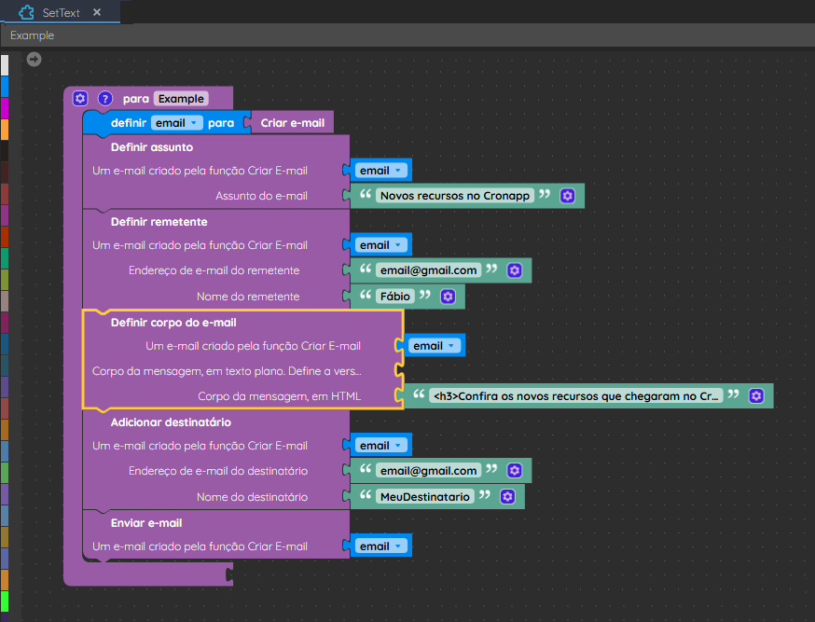Close the SetText tab
The width and height of the screenshot is (815, 622).
(x=97, y=12)
